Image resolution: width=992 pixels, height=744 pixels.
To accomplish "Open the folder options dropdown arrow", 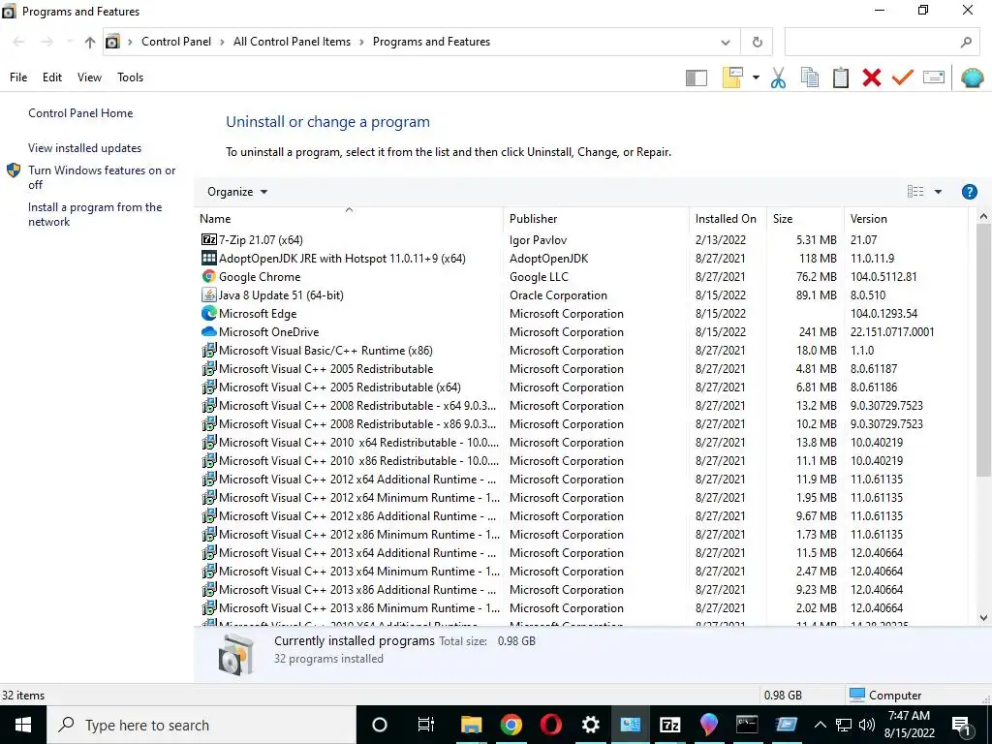I will (x=756, y=77).
